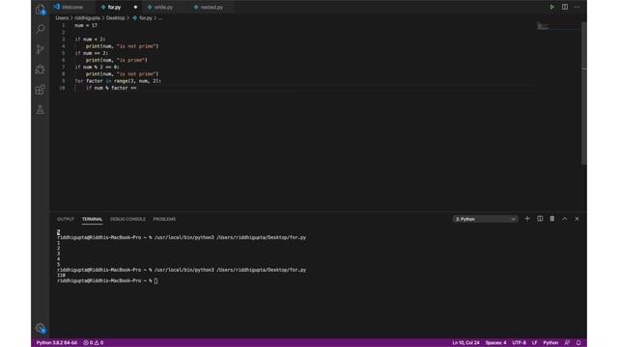Open Manage settings gear
Image resolution: width=618 pixels, height=347 pixels.
click(41, 328)
